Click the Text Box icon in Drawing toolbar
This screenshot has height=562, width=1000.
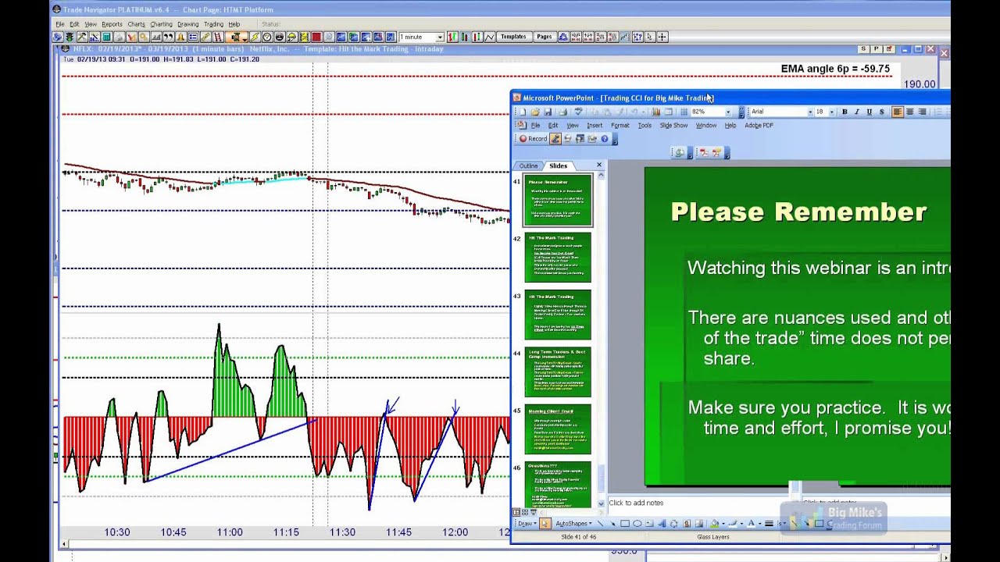[x=649, y=524]
